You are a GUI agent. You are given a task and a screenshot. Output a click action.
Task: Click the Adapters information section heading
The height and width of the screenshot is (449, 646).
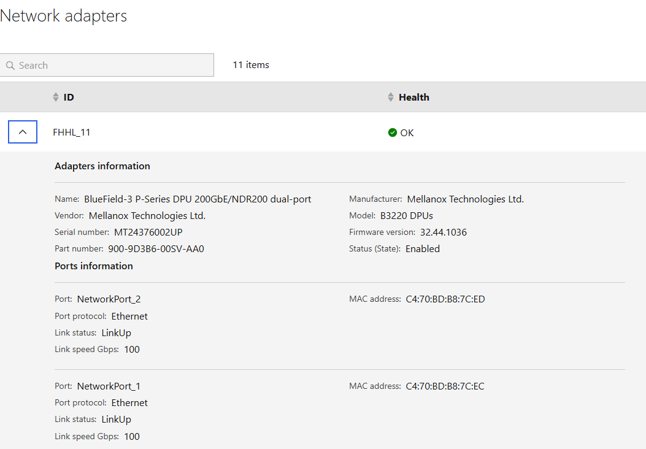(x=102, y=166)
